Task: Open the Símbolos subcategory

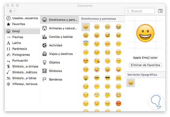Action: (x=55, y=71)
